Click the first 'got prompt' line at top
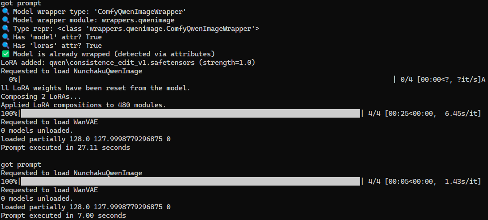This screenshot has width=488, height=220. tap(21, 3)
